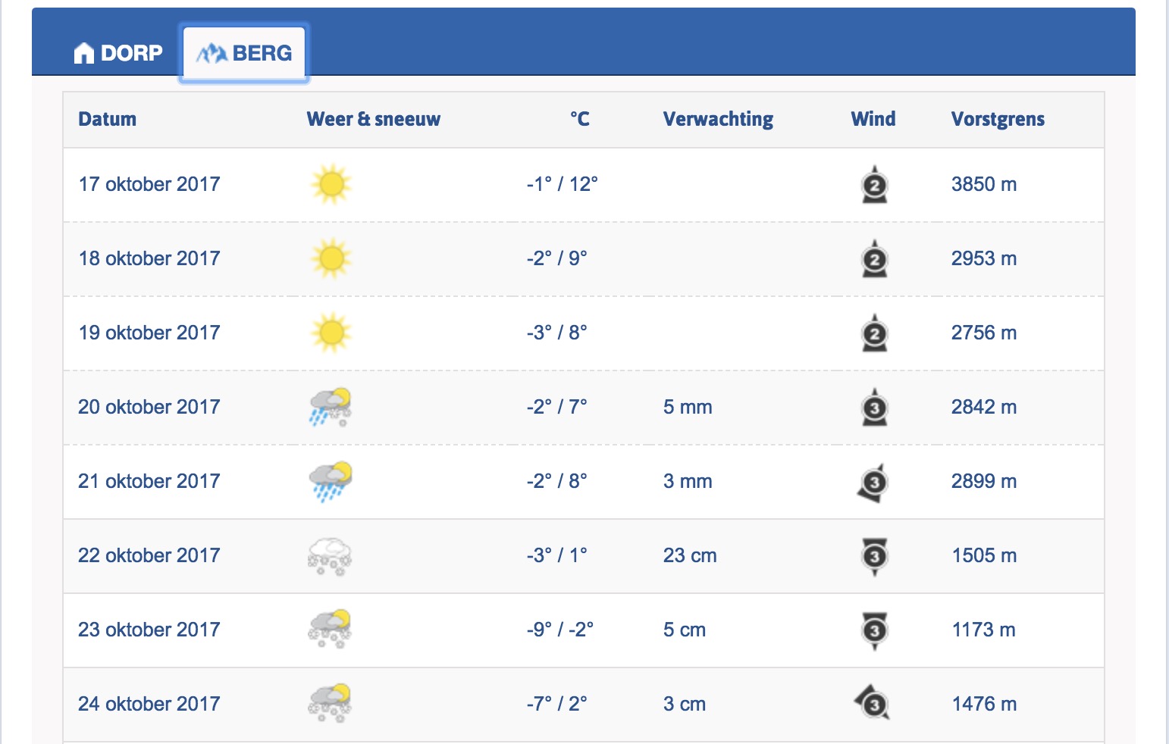Click the Datum column header
The width and height of the screenshot is (1169, 744).
pos(108,119)
